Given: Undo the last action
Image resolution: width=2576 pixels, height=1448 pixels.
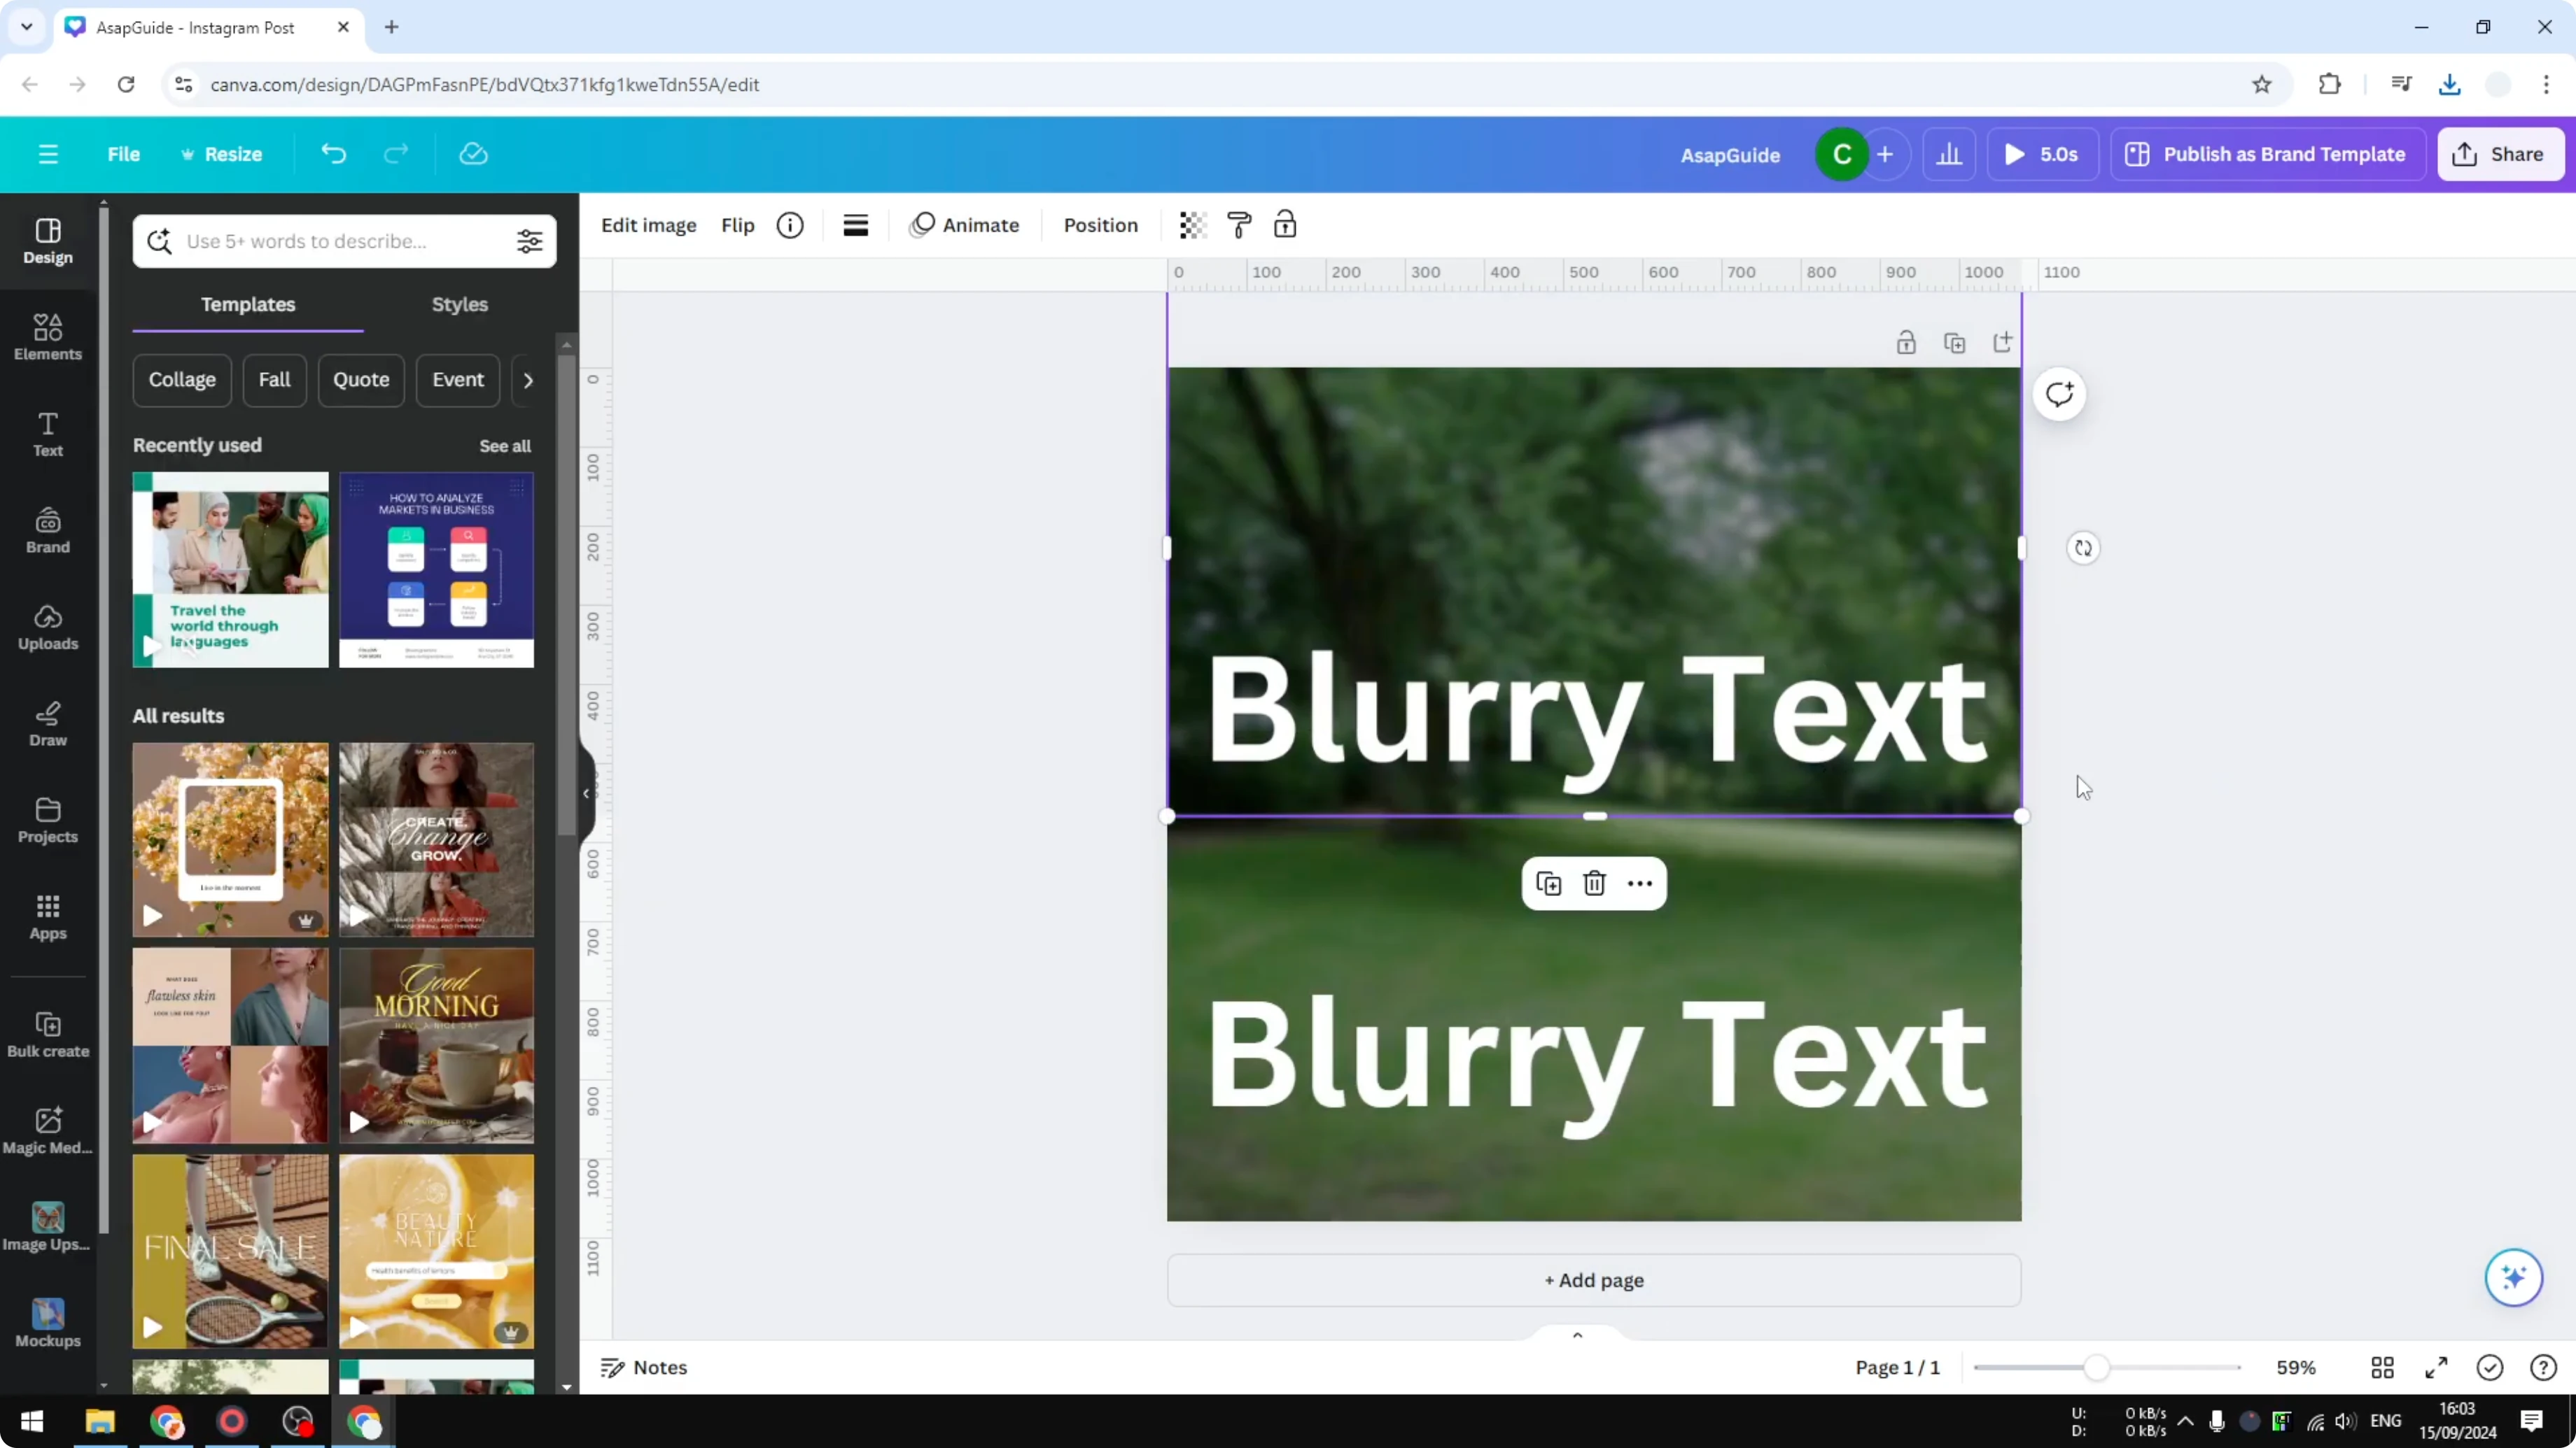Looking at the screenshot, I should (x=333, y=154).
